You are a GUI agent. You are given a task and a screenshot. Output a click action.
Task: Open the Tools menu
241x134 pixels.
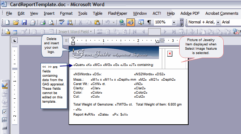(x=82, y=13)
